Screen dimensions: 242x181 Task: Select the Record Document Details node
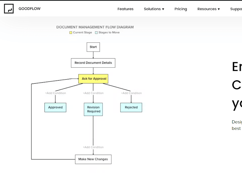[x=93, y=63]
